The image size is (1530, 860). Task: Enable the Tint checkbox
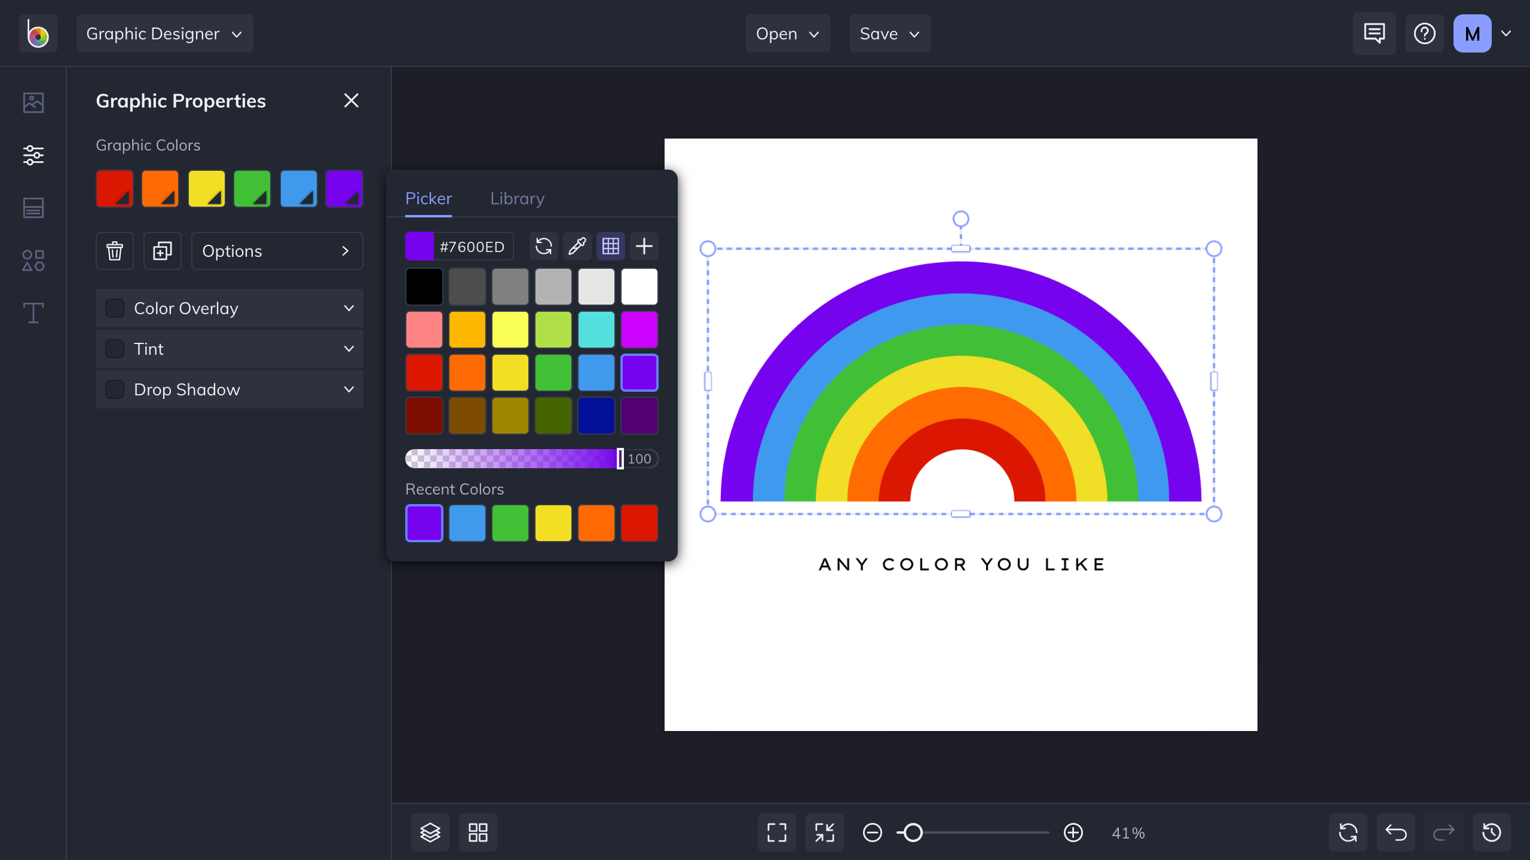click(115, 349)
